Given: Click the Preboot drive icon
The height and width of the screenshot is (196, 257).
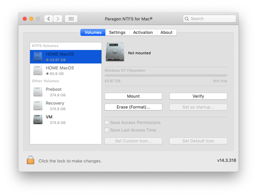Looking at the screenshot, I should tap(38, 92).
